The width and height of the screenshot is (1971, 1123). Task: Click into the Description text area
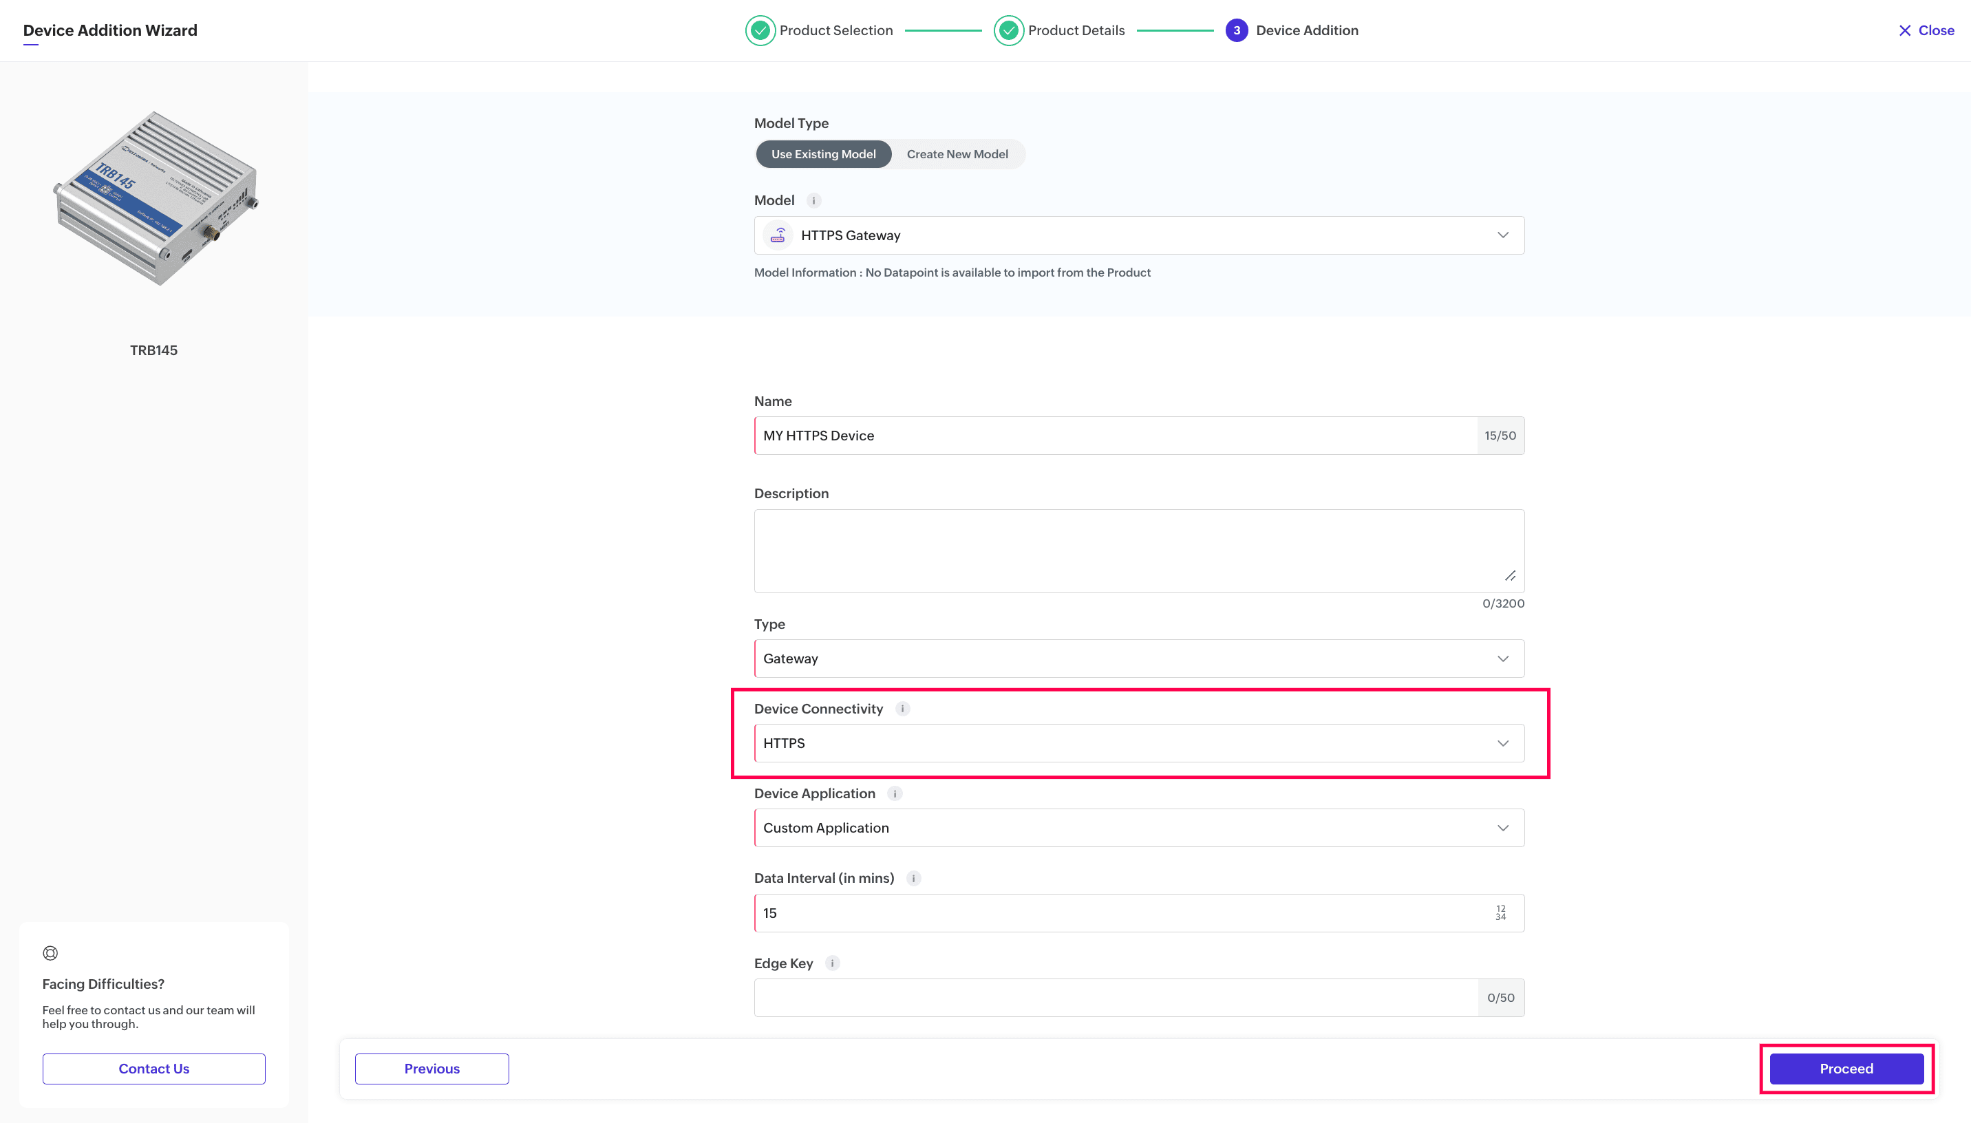[1138, 550]
